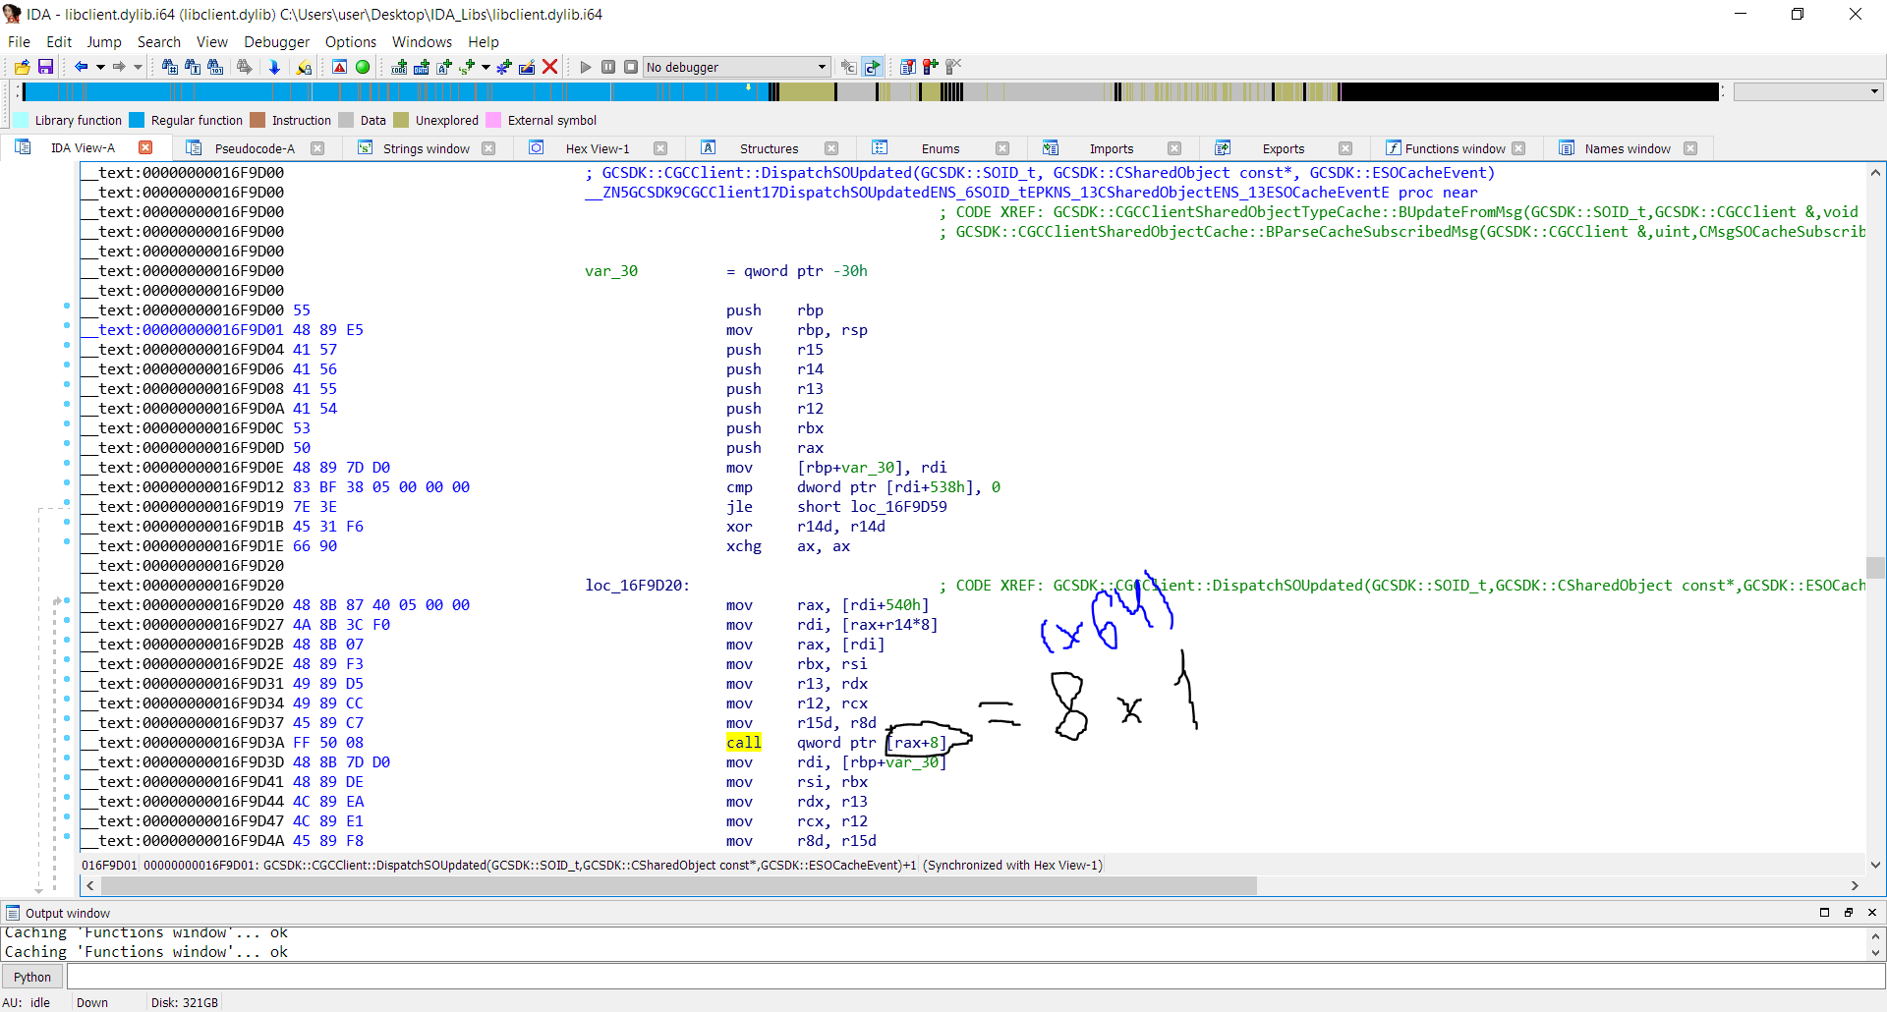Viewport: 1887px width, 1012px height.
Task: Click the red X delete icon
Action: [x=550, y=67]
